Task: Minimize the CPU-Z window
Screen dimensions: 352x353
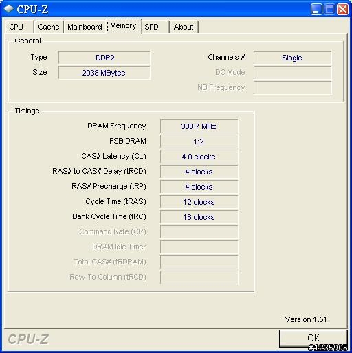Action: (316, 10)
